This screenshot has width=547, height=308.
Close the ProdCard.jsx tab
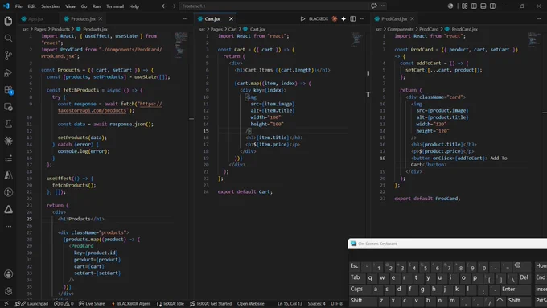click(412, 18)
